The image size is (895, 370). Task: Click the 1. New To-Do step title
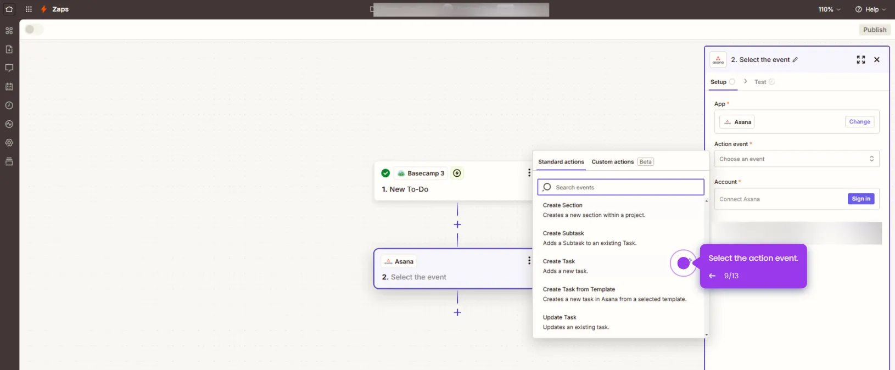(405, 189)
